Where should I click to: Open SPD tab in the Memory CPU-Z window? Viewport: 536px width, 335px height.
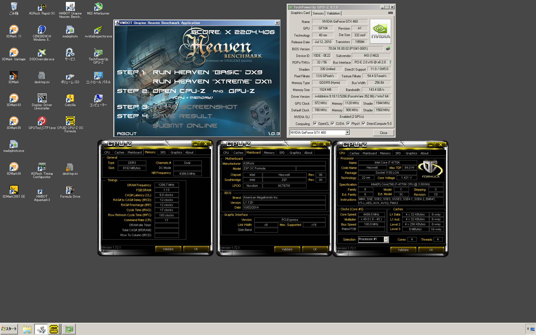point(163,152)
